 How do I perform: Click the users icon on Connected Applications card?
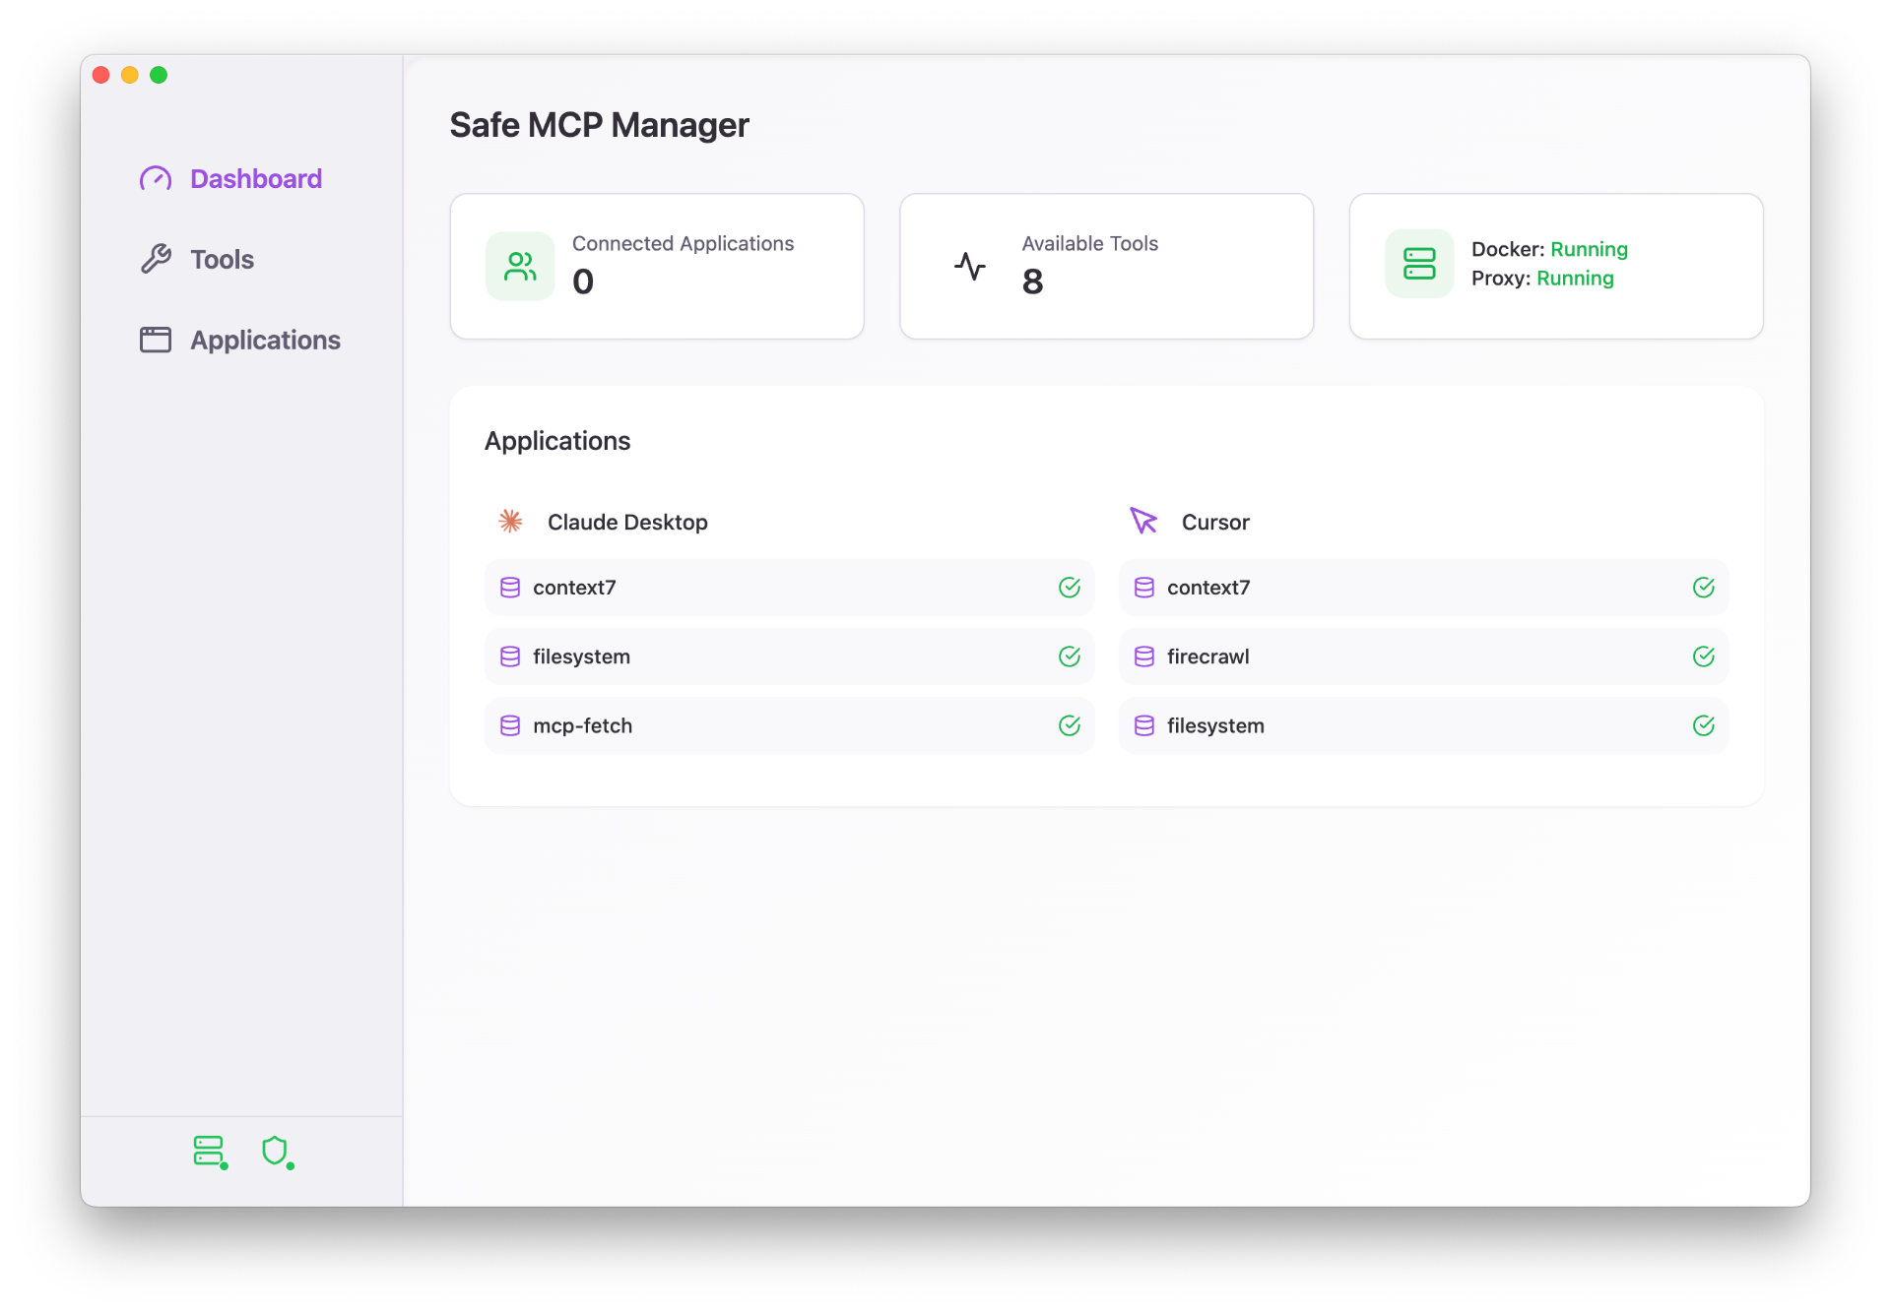pyautogui.click(x=519, y=266)
